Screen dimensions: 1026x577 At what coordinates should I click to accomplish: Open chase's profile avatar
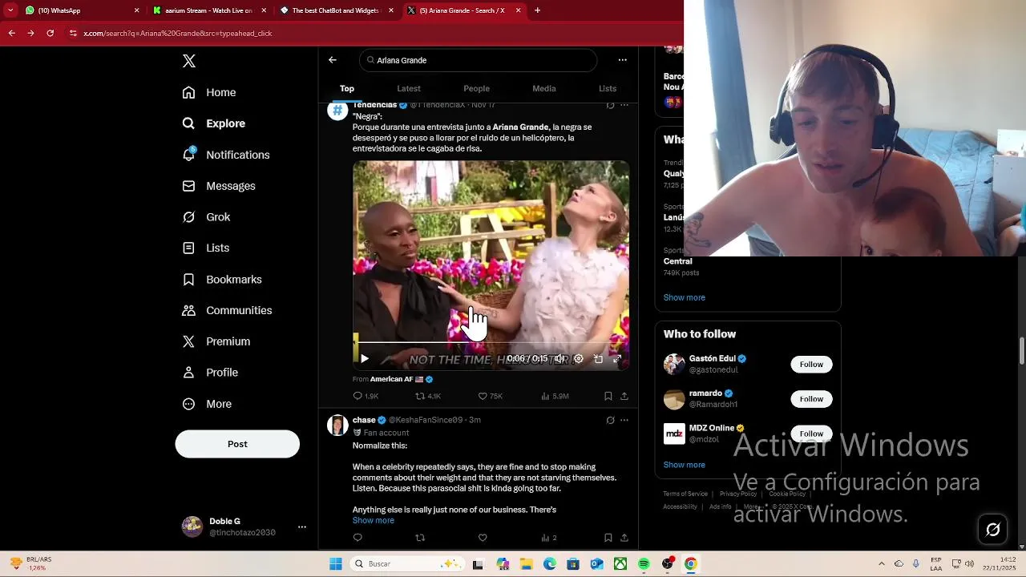337,425
